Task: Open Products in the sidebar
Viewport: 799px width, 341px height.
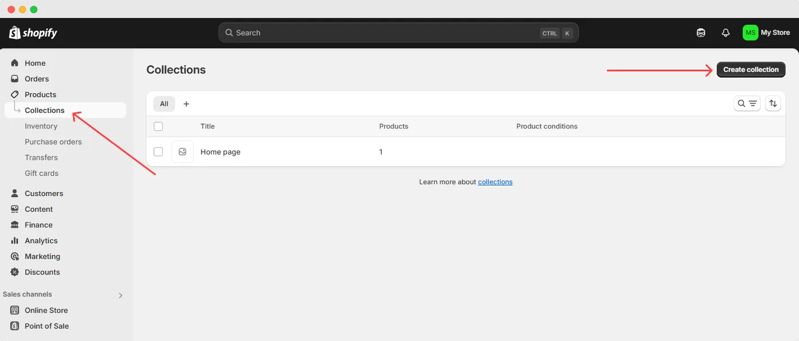Action: point(39,94)
